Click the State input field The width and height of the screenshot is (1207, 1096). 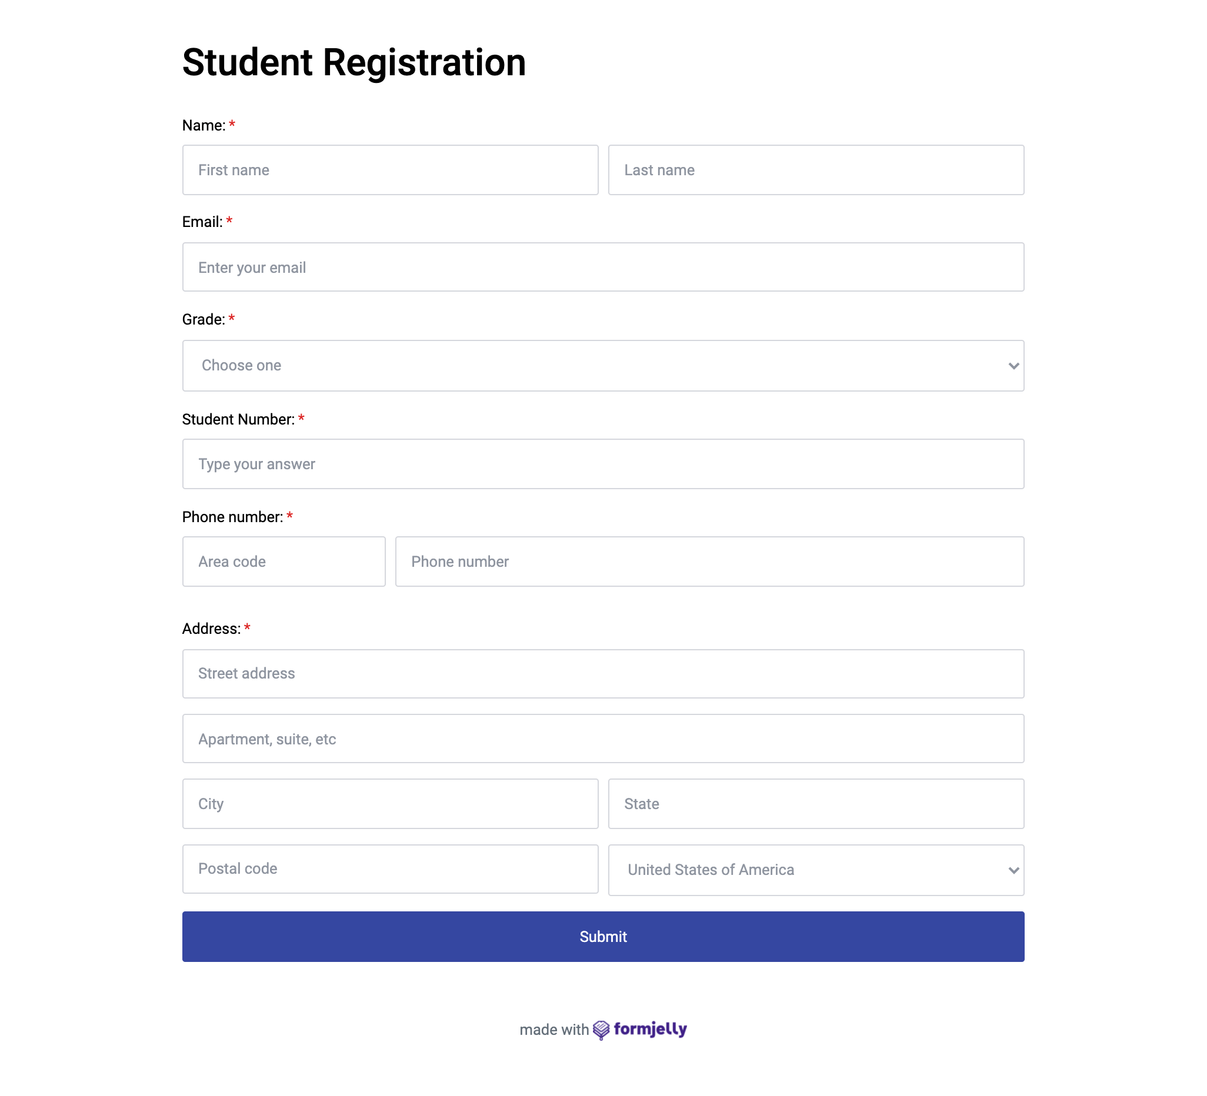[x=815, y=804]
